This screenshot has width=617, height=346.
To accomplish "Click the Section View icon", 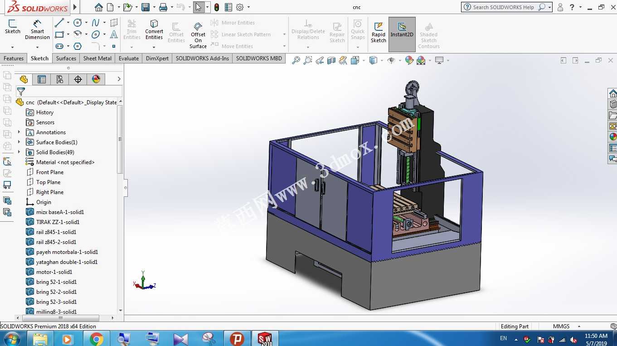I will point(331,60).
